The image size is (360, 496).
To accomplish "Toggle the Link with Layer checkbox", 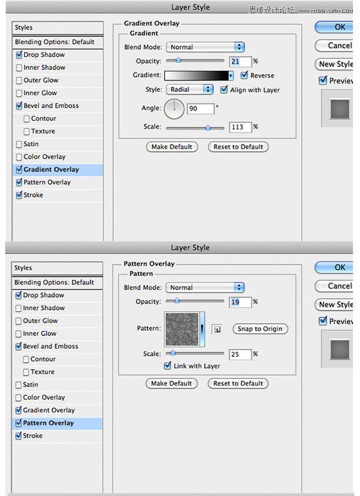I will pos(167,366).
